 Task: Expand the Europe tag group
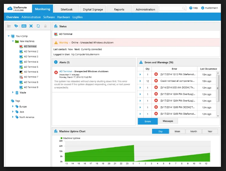(13, 106)
